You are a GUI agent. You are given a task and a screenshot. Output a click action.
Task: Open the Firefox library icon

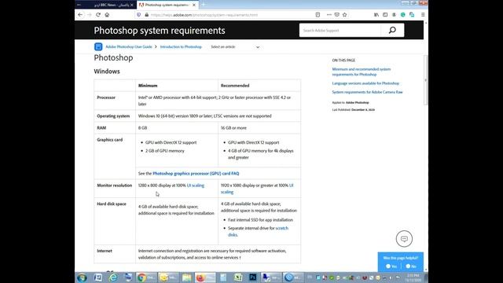click(376, 15)
